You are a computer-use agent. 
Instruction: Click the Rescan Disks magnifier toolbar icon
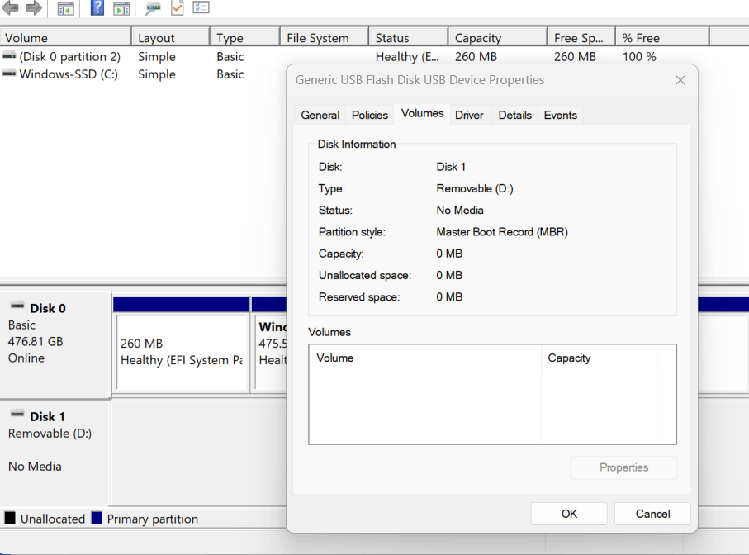point(153,8)
